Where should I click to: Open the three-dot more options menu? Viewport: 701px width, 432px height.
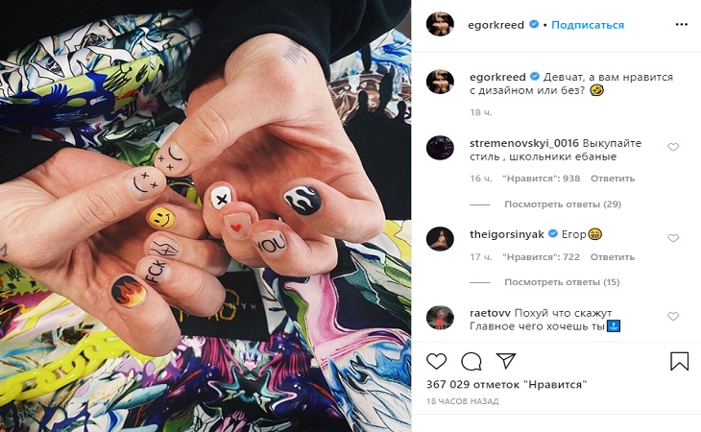[x=682, y=24]
